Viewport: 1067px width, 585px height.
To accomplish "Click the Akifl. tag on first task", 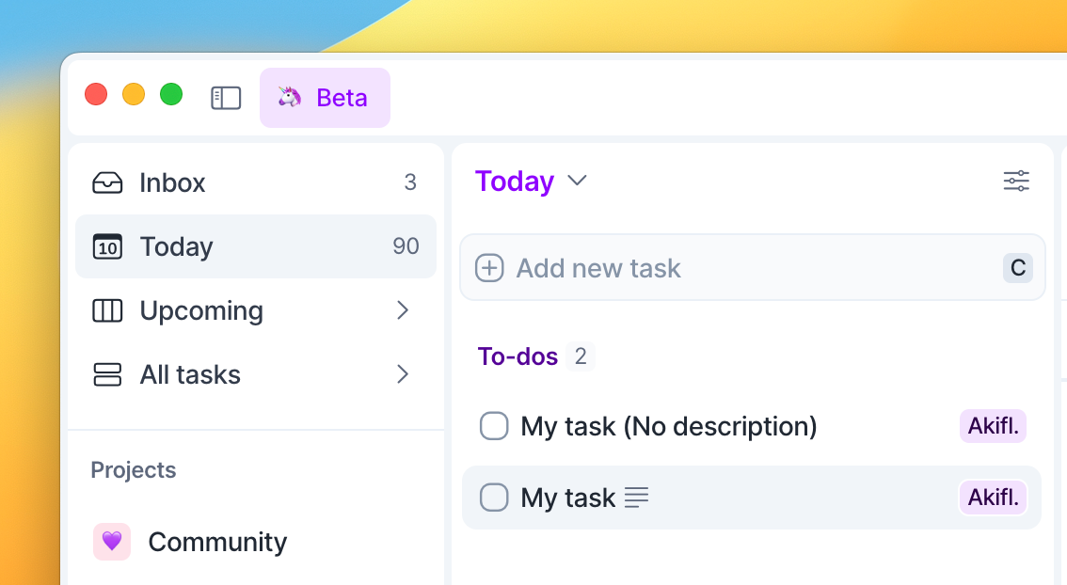I will (993, 426).
